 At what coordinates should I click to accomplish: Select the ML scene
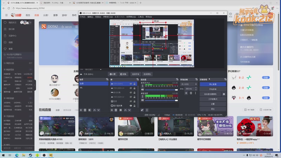[94, 88]
